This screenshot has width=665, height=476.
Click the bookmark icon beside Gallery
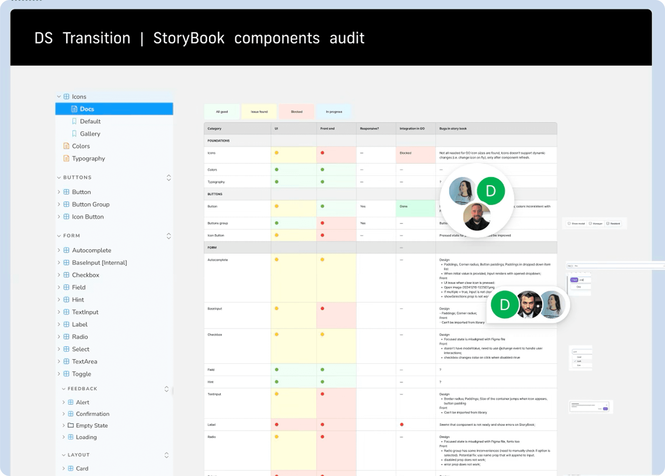[74, 134]
